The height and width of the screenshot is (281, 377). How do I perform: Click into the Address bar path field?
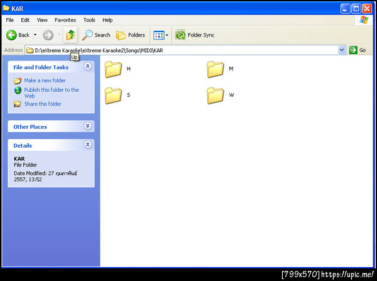[x=185, y=50]
